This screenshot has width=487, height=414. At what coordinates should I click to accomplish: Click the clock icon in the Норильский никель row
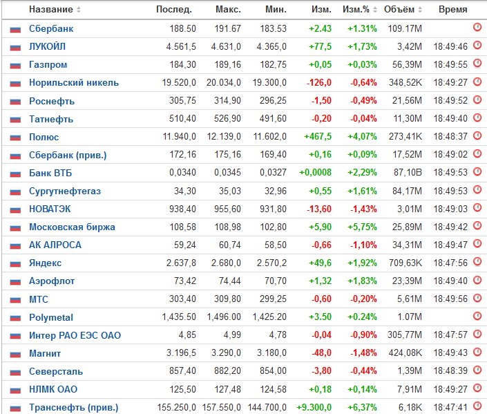click(477, 82)
